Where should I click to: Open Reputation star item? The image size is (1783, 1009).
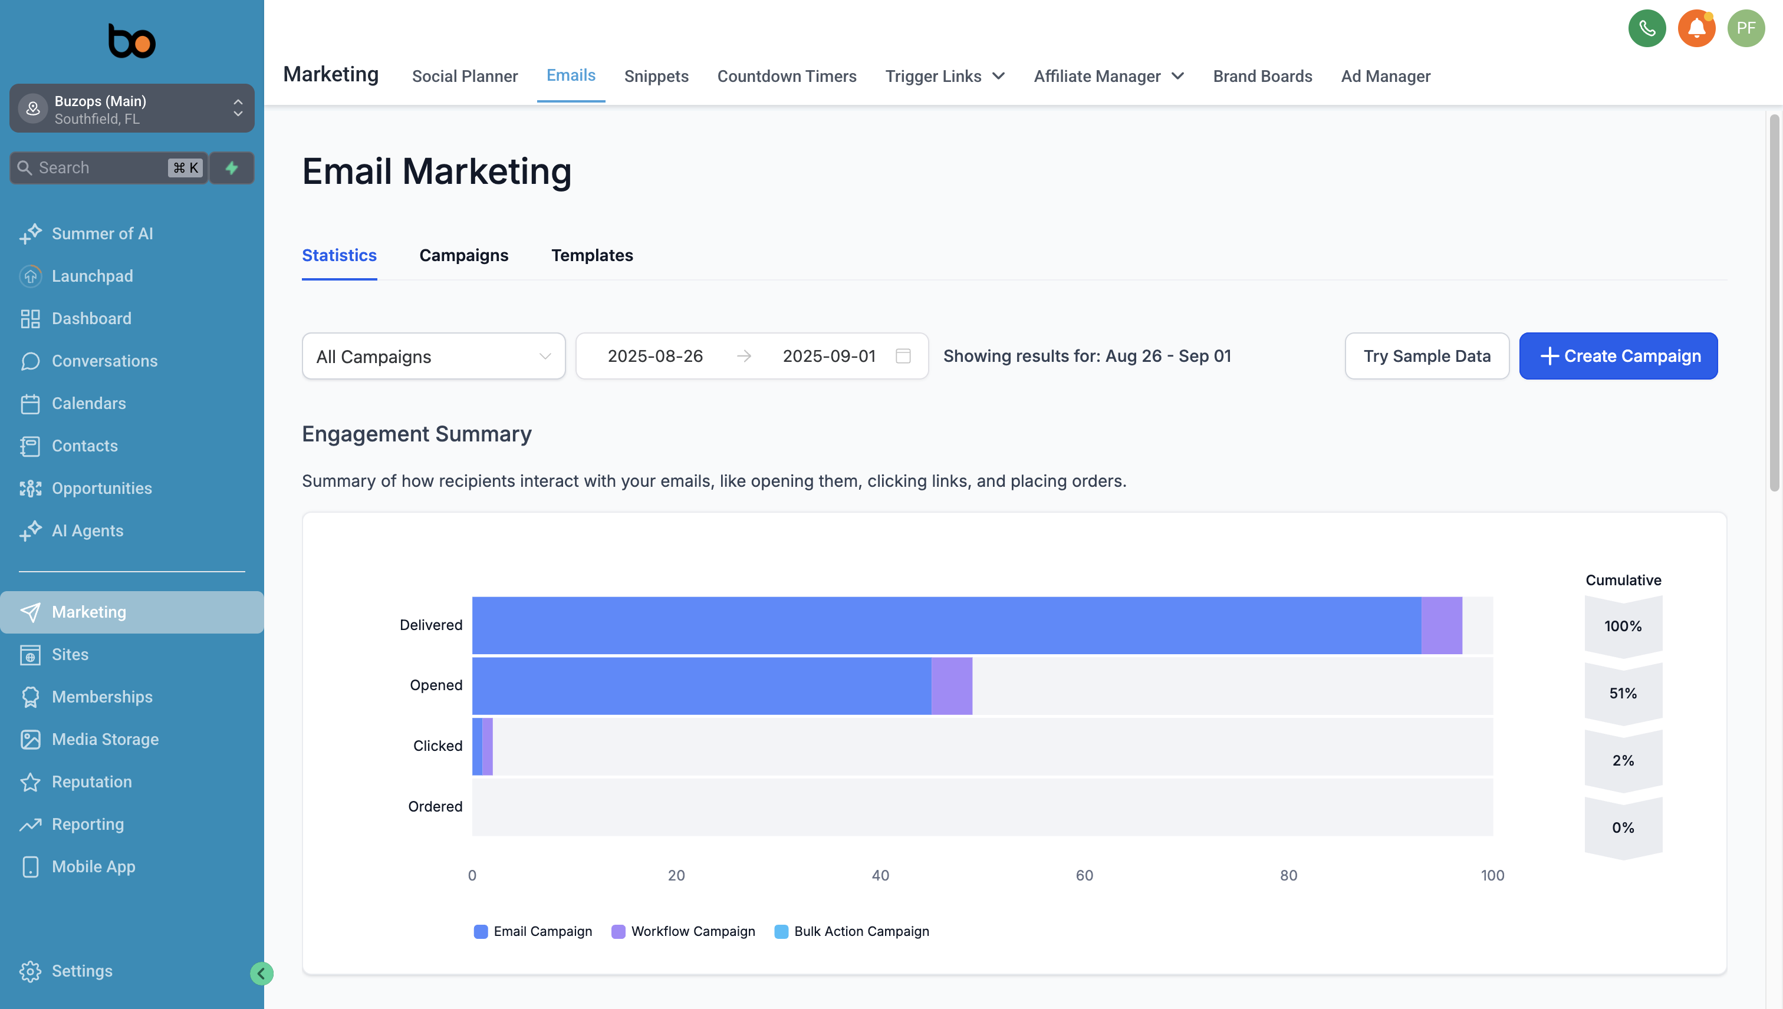point(91,782)
